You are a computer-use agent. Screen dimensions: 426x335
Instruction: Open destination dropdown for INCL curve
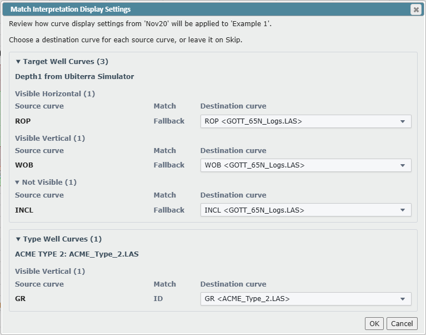point(306,210)
